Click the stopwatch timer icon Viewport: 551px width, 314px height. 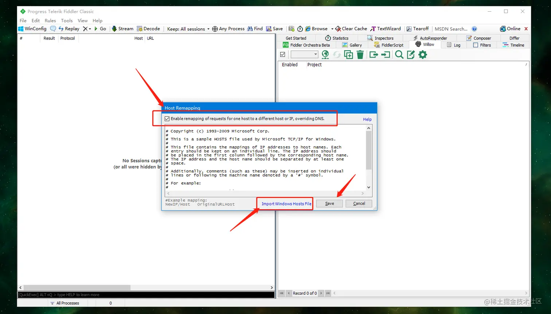pyautogui.click(x=300, y=28)
